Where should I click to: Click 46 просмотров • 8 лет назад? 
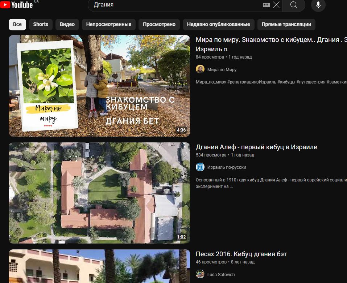pos(225,262)
